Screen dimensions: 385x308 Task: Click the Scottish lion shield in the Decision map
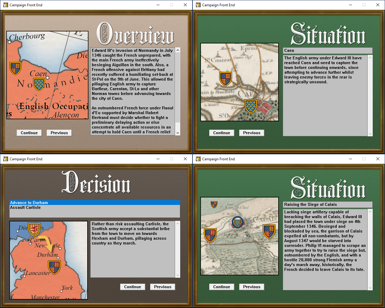pos(34,230)
